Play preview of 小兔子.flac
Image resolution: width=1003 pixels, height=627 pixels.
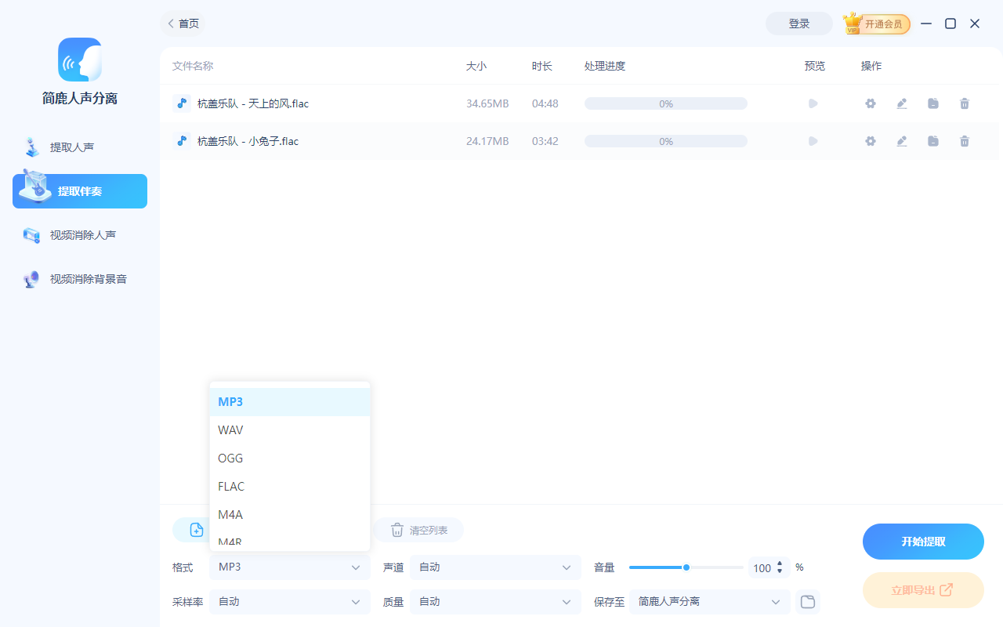point(813,141)
